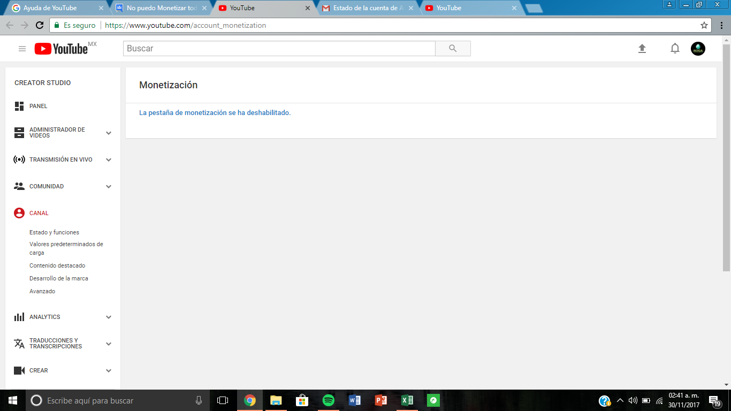Open PowerPoint from the taskbar
This screenshot has height=411, width=731.
(x=381, y=400)
